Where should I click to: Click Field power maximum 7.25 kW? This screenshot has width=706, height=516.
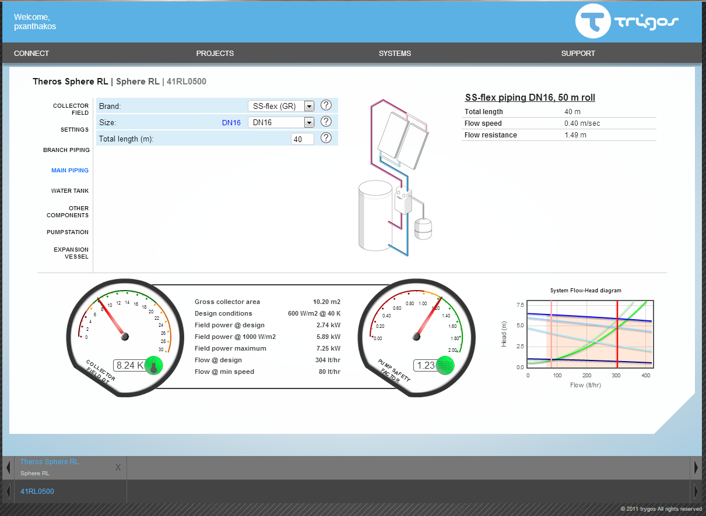(328, 348)
